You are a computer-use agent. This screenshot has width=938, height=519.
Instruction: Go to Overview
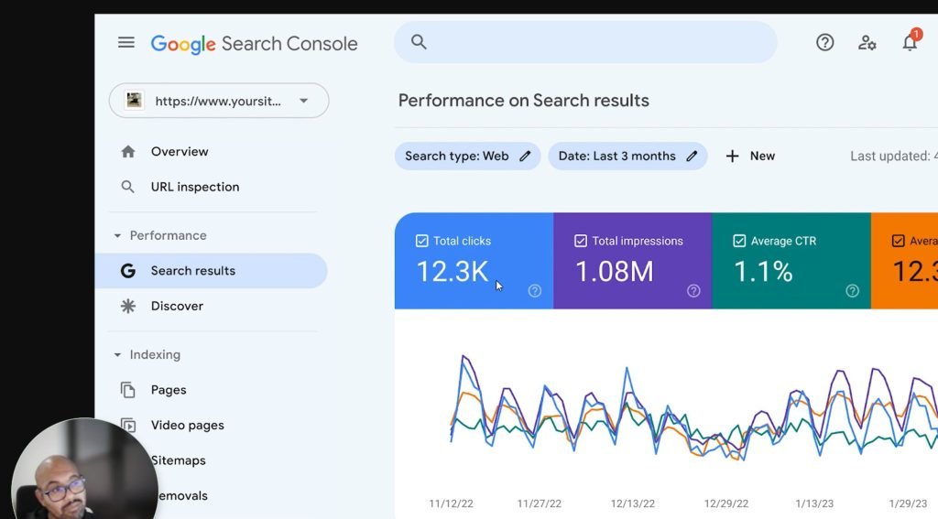point(180,152)
